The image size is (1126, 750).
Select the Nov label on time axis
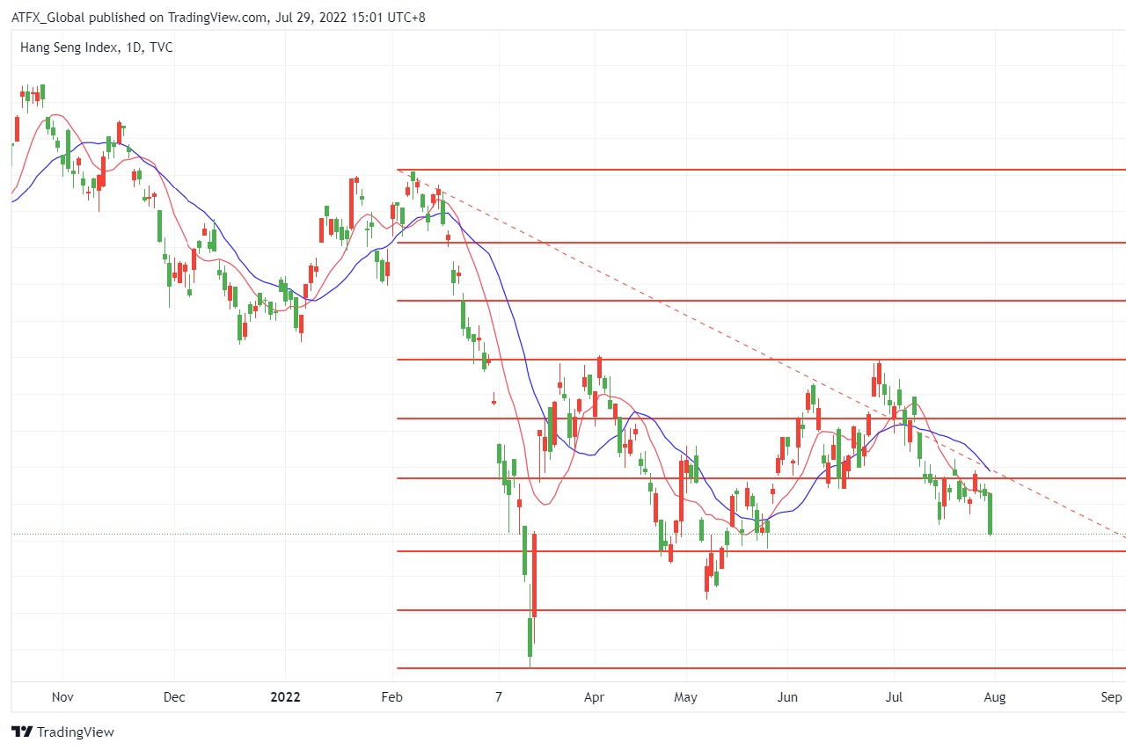[62, 697]
